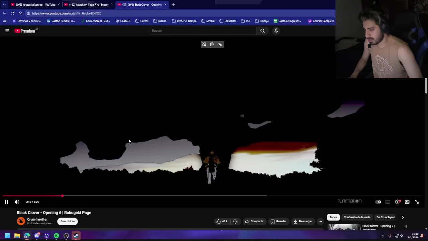Open a new browser tab
The height and width of the screenshot is (241, 428).
pyautogui.click(x=173, y=5)
